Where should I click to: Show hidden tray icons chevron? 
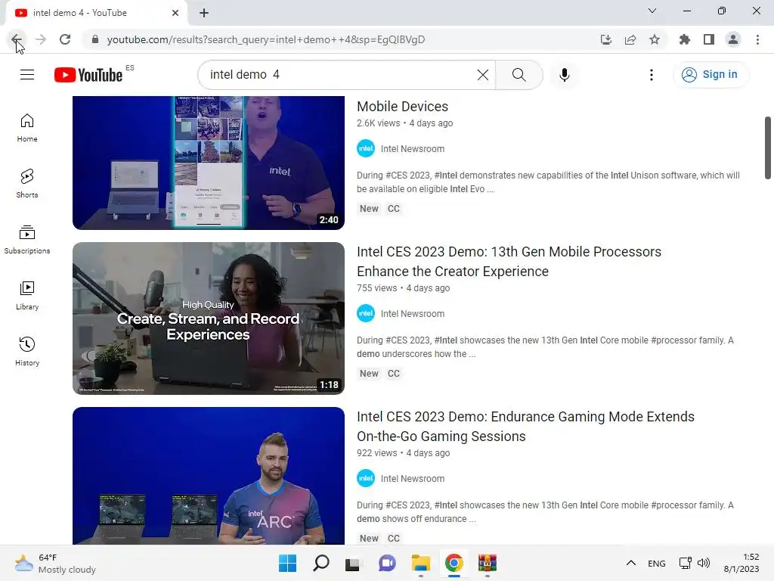[630, 563]
